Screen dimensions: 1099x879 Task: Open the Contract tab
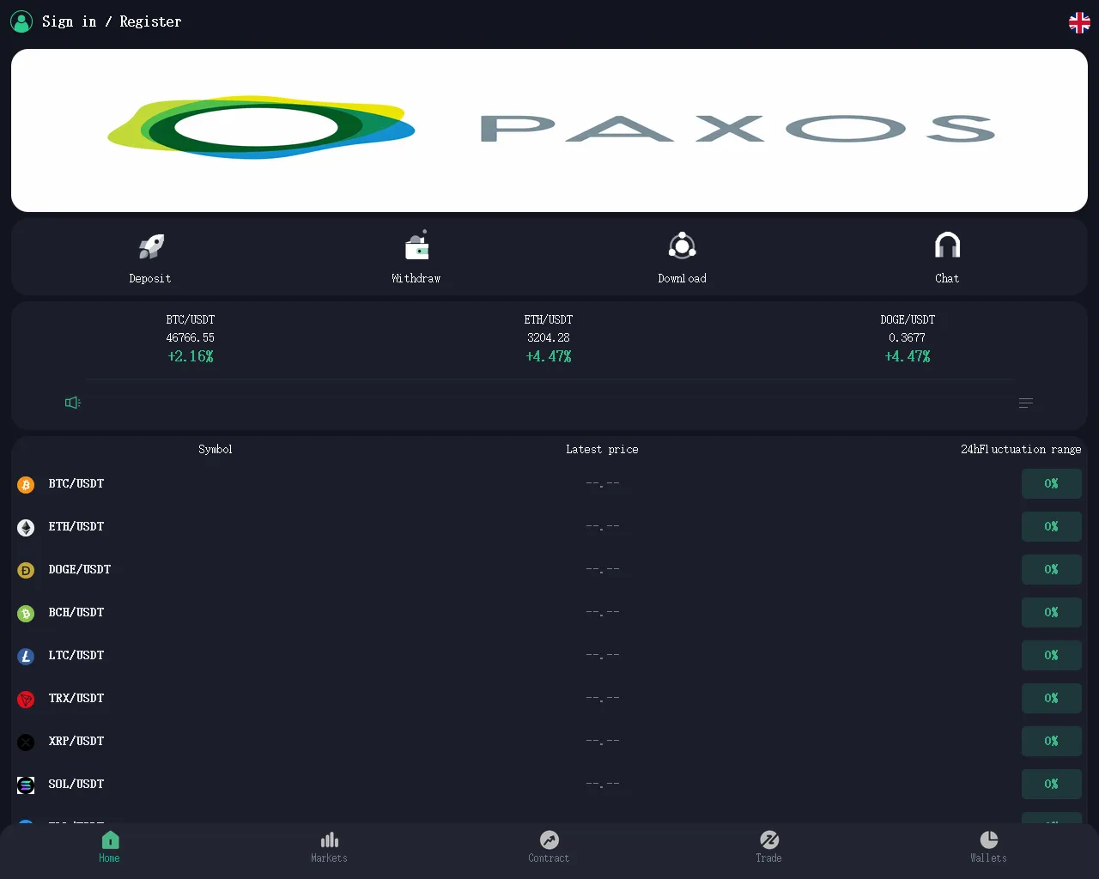549,846
